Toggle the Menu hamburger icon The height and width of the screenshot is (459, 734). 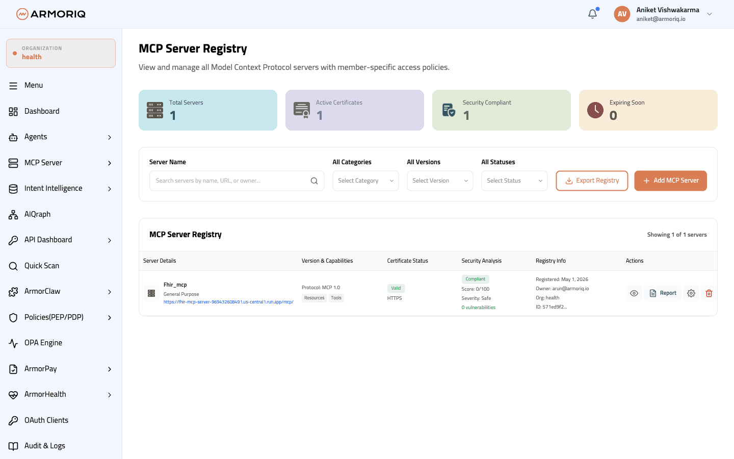coord(13,86)
